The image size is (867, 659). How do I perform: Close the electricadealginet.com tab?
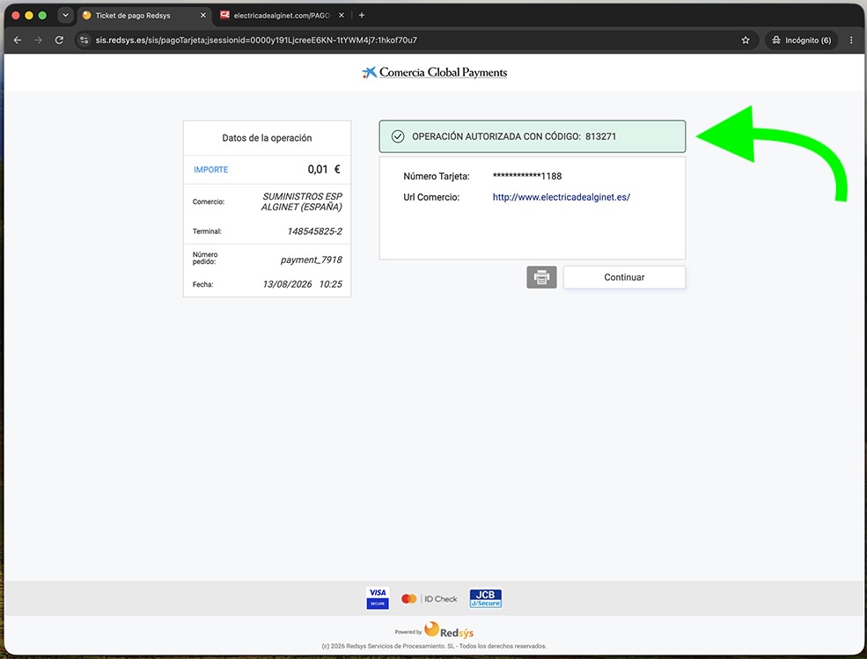[x=342, y=16]
